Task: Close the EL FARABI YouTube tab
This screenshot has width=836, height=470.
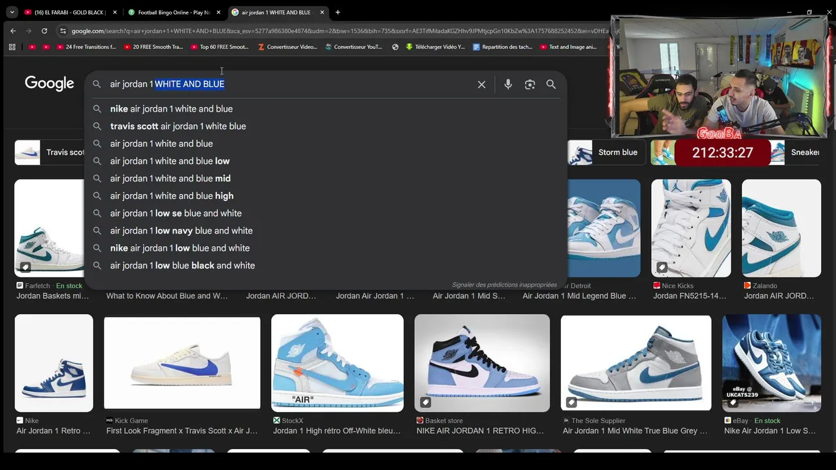Action: [x=114, y=12]
